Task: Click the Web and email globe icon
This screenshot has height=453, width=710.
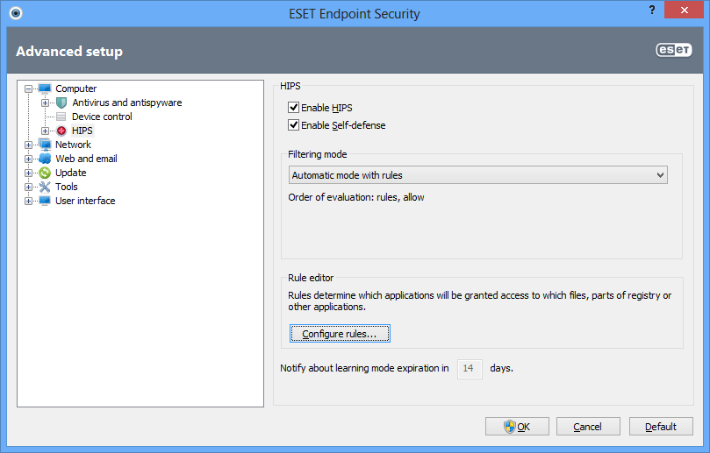Action: (45, 159)
